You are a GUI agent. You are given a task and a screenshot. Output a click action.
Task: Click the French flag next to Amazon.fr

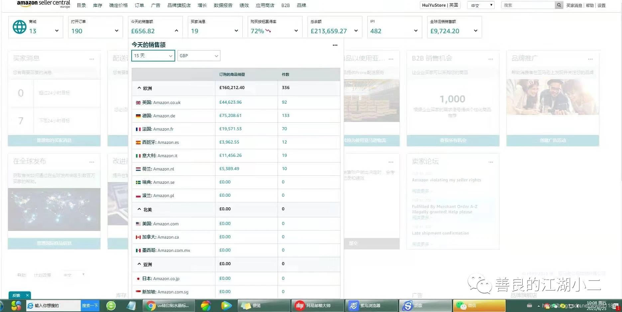pyautogui.click(x=138, y=129)
